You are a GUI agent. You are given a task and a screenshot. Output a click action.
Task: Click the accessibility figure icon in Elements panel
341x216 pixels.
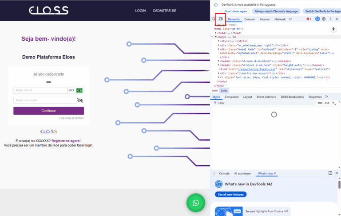click(x=333, y=29)
